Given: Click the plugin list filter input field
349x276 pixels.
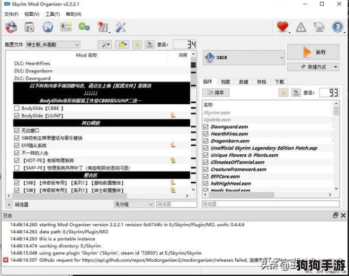Looking at the screenshot, I should pos(271,204).
